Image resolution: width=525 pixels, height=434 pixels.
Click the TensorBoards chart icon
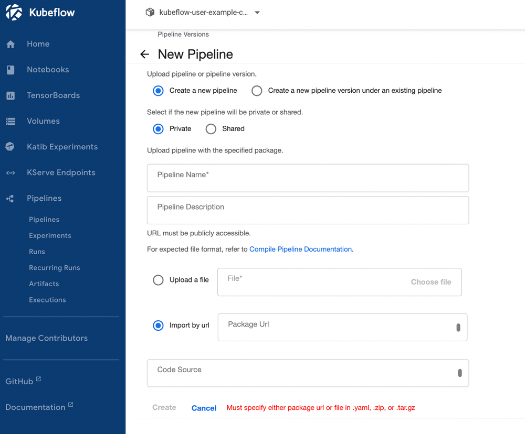(10, 95)
